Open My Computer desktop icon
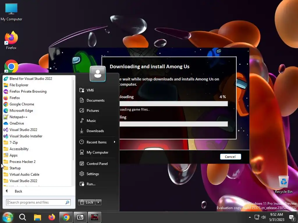298x223 pixels. pyautogui.click(x=11, y=12)
